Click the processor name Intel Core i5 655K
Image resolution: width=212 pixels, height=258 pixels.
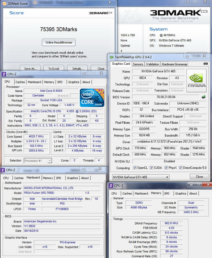pyautogui.click(x=51, y=91)
